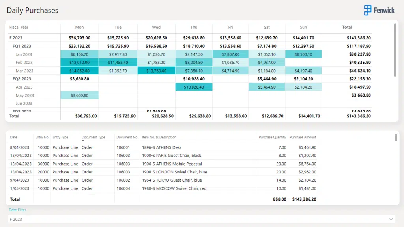Screen dimensions: 404x227
Task: Click the Fenwick logo icon
Action: [x=368, y=10]
